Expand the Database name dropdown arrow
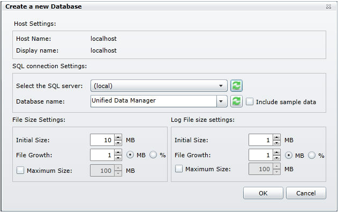This screenshot has height=212, width=338. (221, 101)
